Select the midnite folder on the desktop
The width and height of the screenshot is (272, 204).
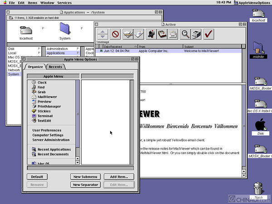pos(258,48)
